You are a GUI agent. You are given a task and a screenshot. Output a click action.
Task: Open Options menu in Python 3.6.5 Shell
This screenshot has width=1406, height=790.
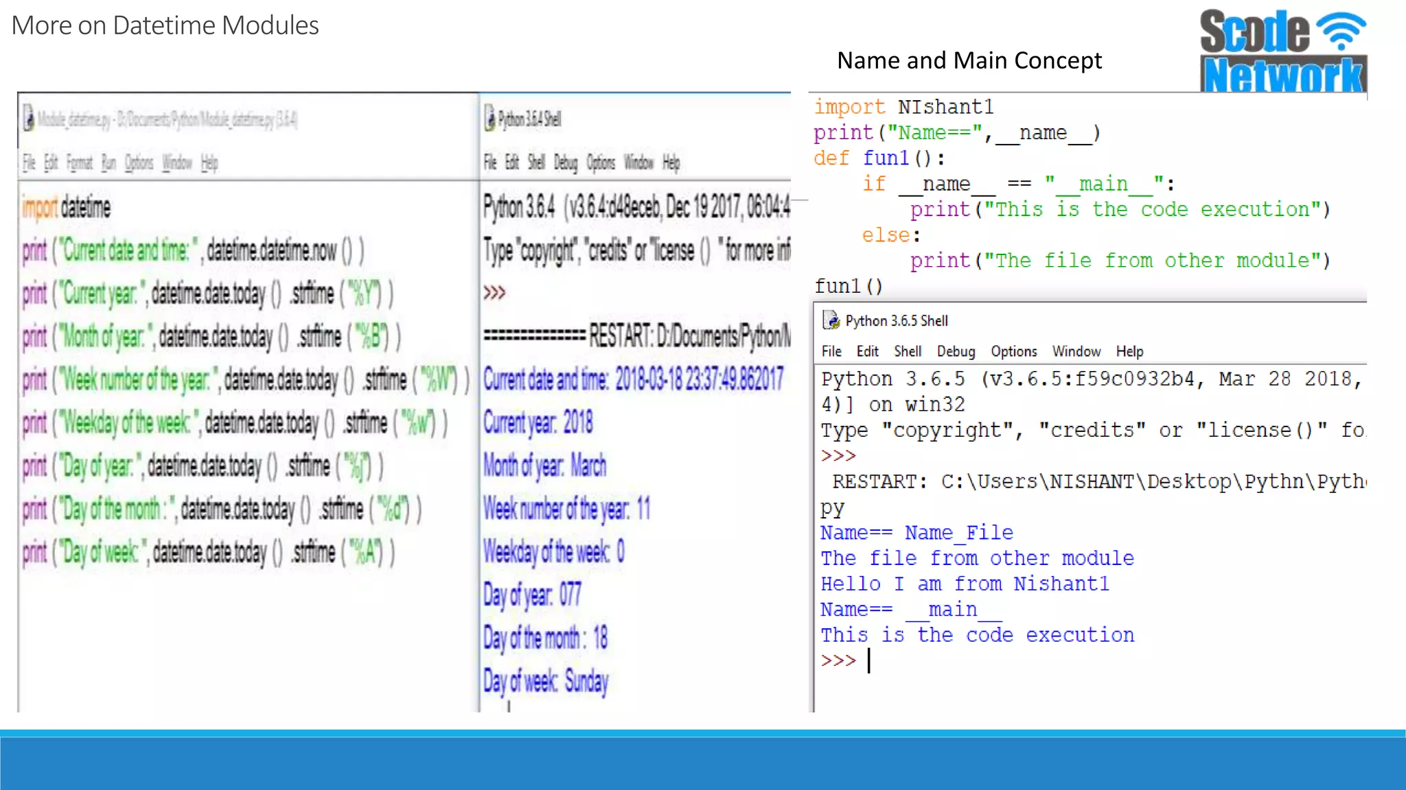click(1013, 351)
